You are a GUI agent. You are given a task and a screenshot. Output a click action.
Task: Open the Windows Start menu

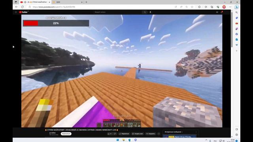click(118, 140)
